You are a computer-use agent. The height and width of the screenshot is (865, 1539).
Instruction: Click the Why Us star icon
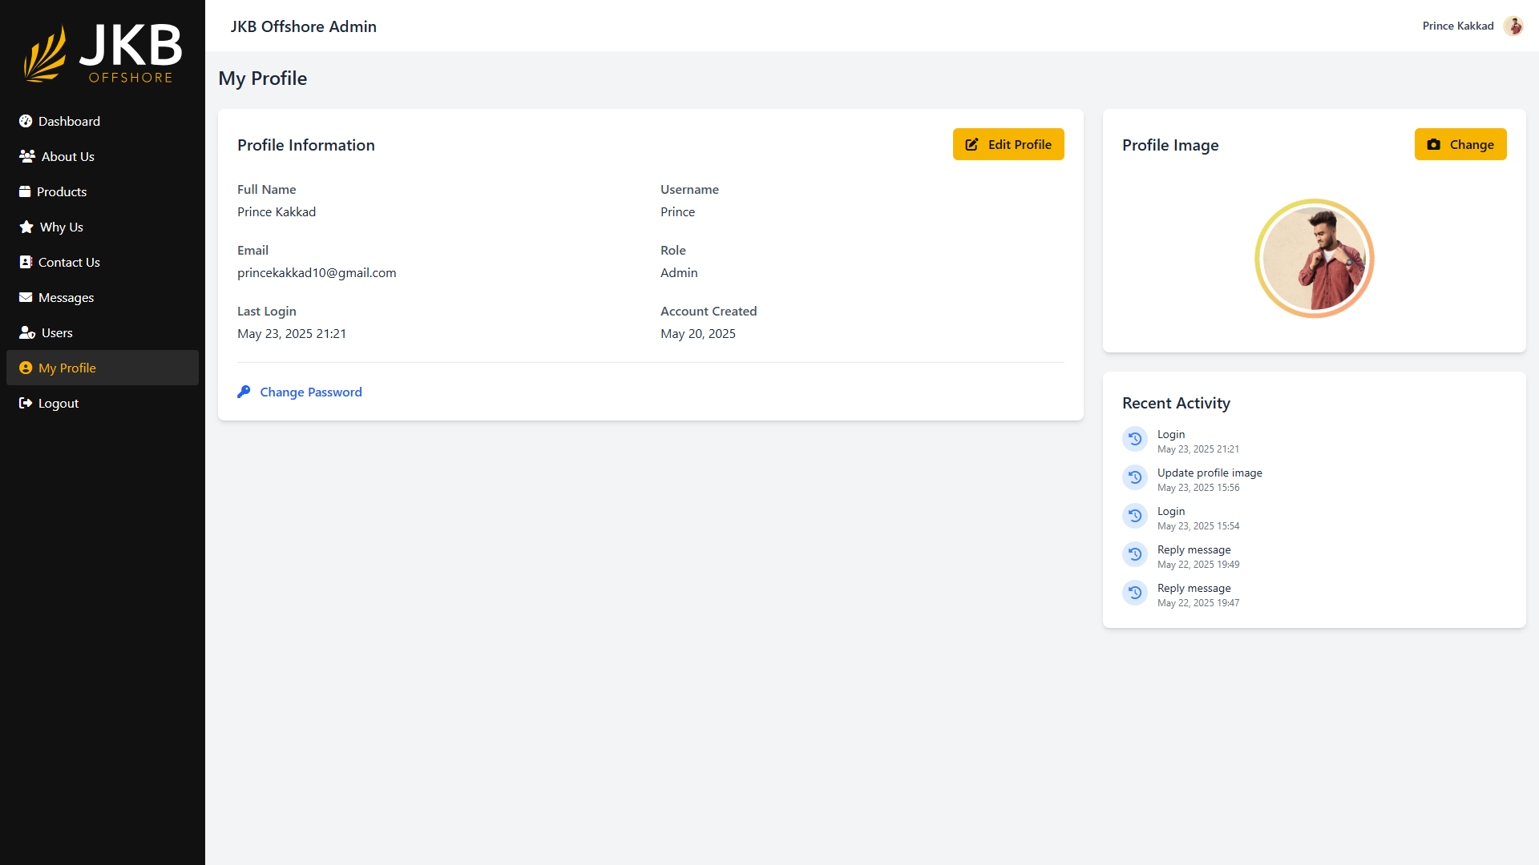26,227
